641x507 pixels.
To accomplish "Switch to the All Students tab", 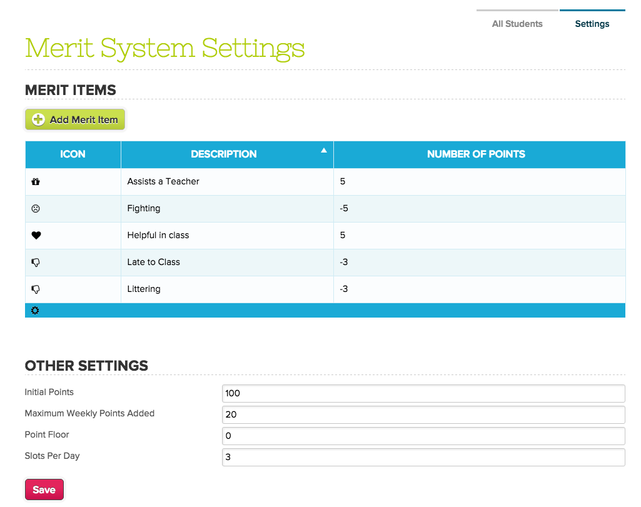I will tap(517, 24).
